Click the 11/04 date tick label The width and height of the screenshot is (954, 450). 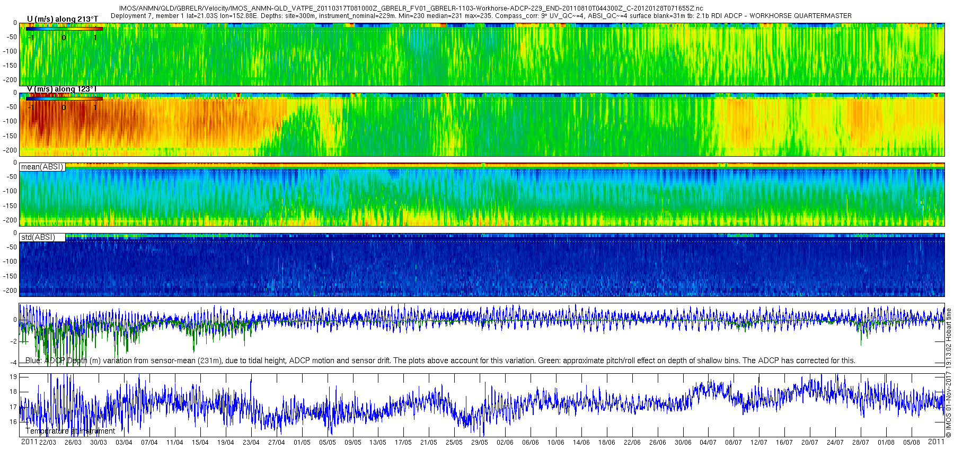(x=175, y=443)
